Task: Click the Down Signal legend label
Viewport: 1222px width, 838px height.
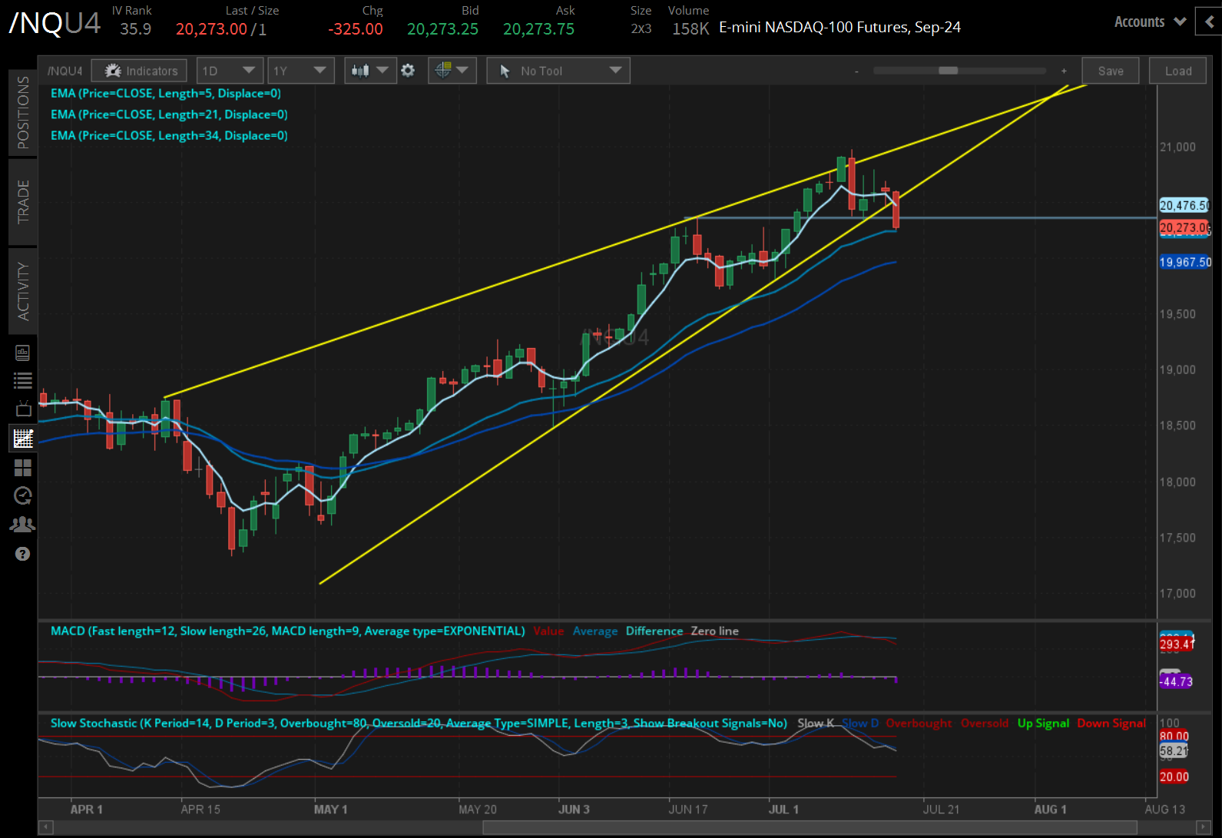Action: 1111,723
